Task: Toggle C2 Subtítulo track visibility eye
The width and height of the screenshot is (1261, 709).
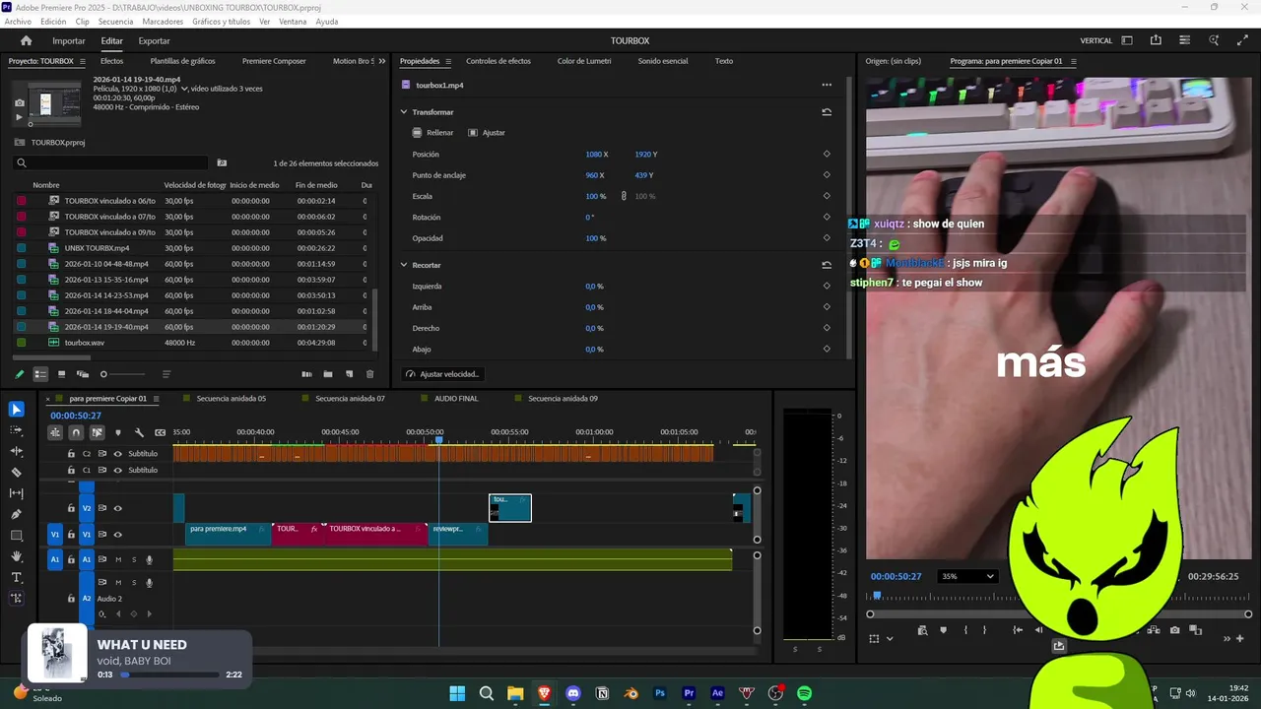Action: (118, 454)
